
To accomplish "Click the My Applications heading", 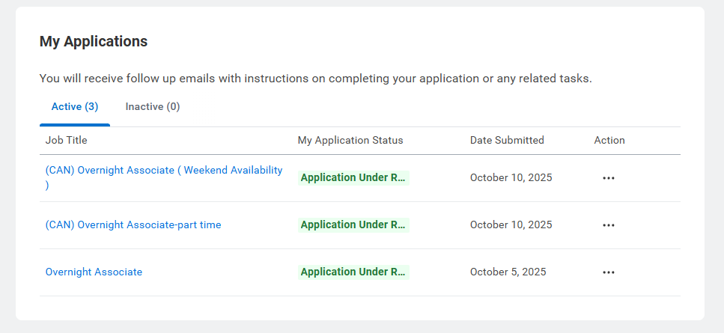I will click(94, 42).
